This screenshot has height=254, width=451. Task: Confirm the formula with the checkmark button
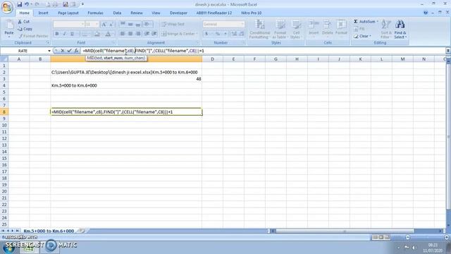pos(69,51)
